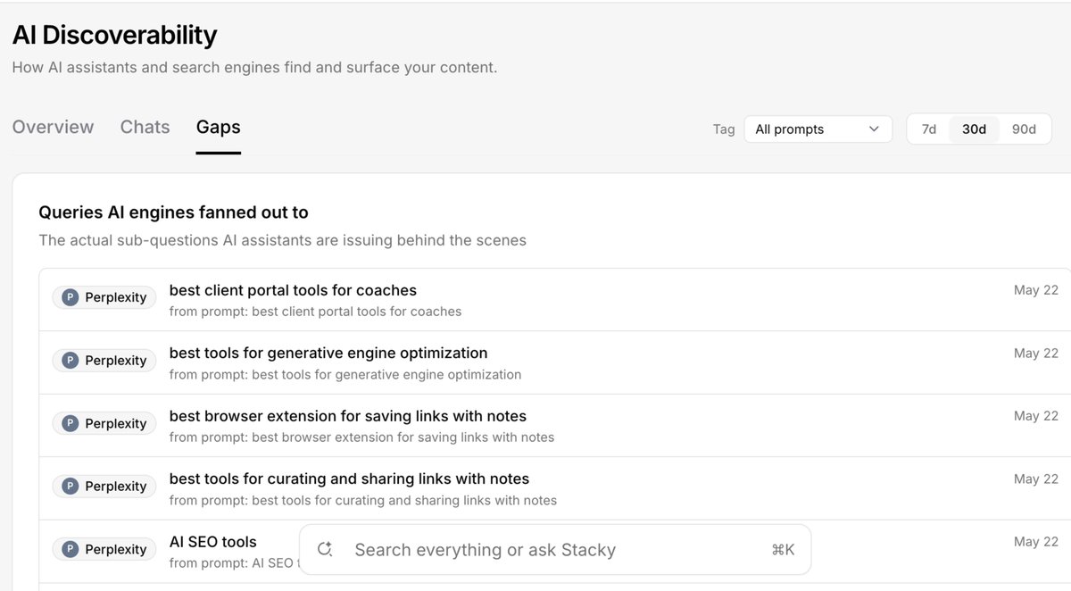Open query 'best tools for generative engine optimization'

(x=328, y=353)
